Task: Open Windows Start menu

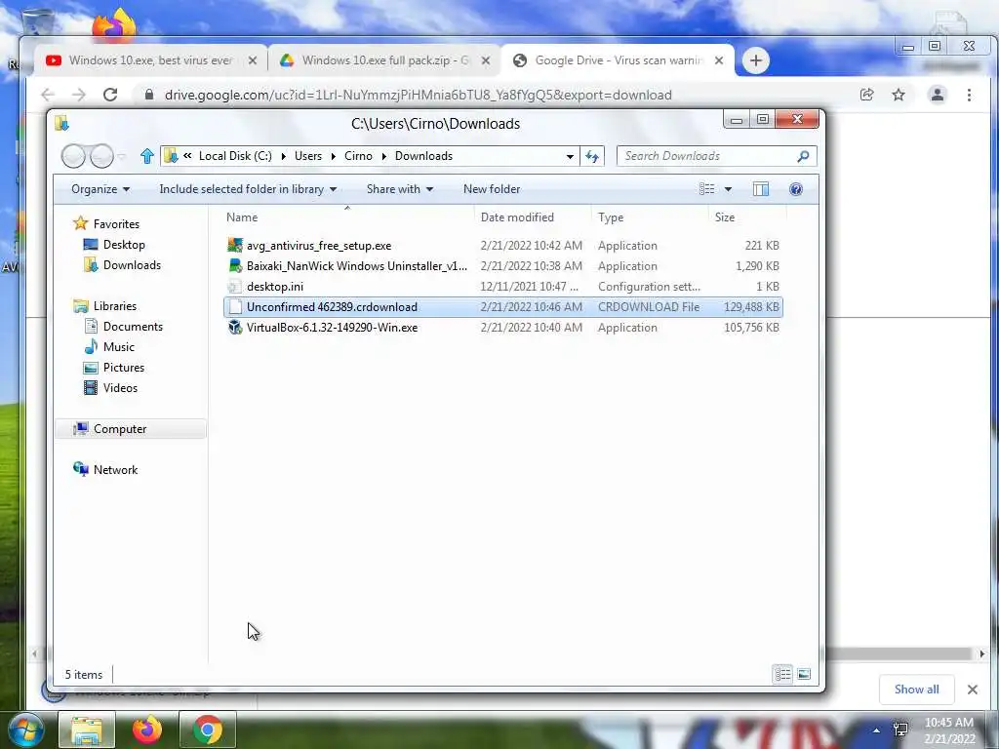Action: [26, 729]
